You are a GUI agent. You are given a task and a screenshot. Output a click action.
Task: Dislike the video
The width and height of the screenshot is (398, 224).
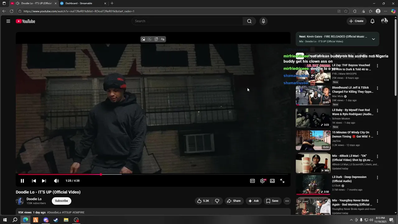(x=217, y=201)
